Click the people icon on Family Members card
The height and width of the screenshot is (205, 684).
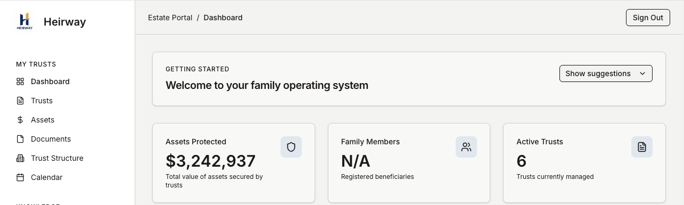tap(466, 147)
